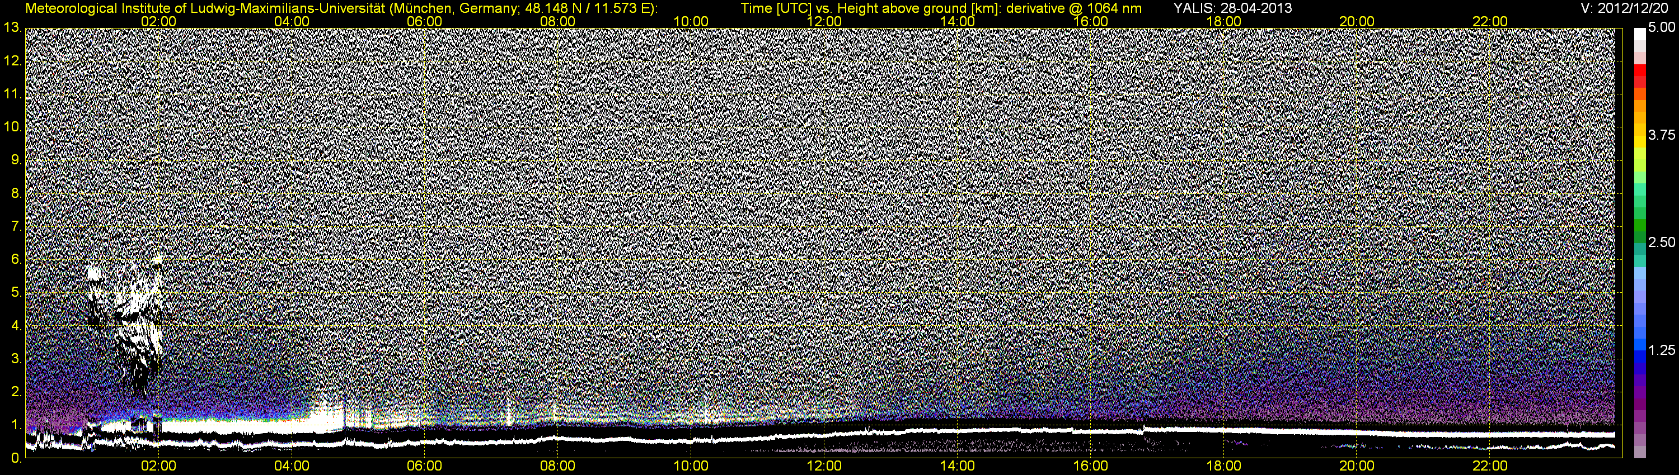Click the 1.25 value on the color scale

(x=1662, y=350)
